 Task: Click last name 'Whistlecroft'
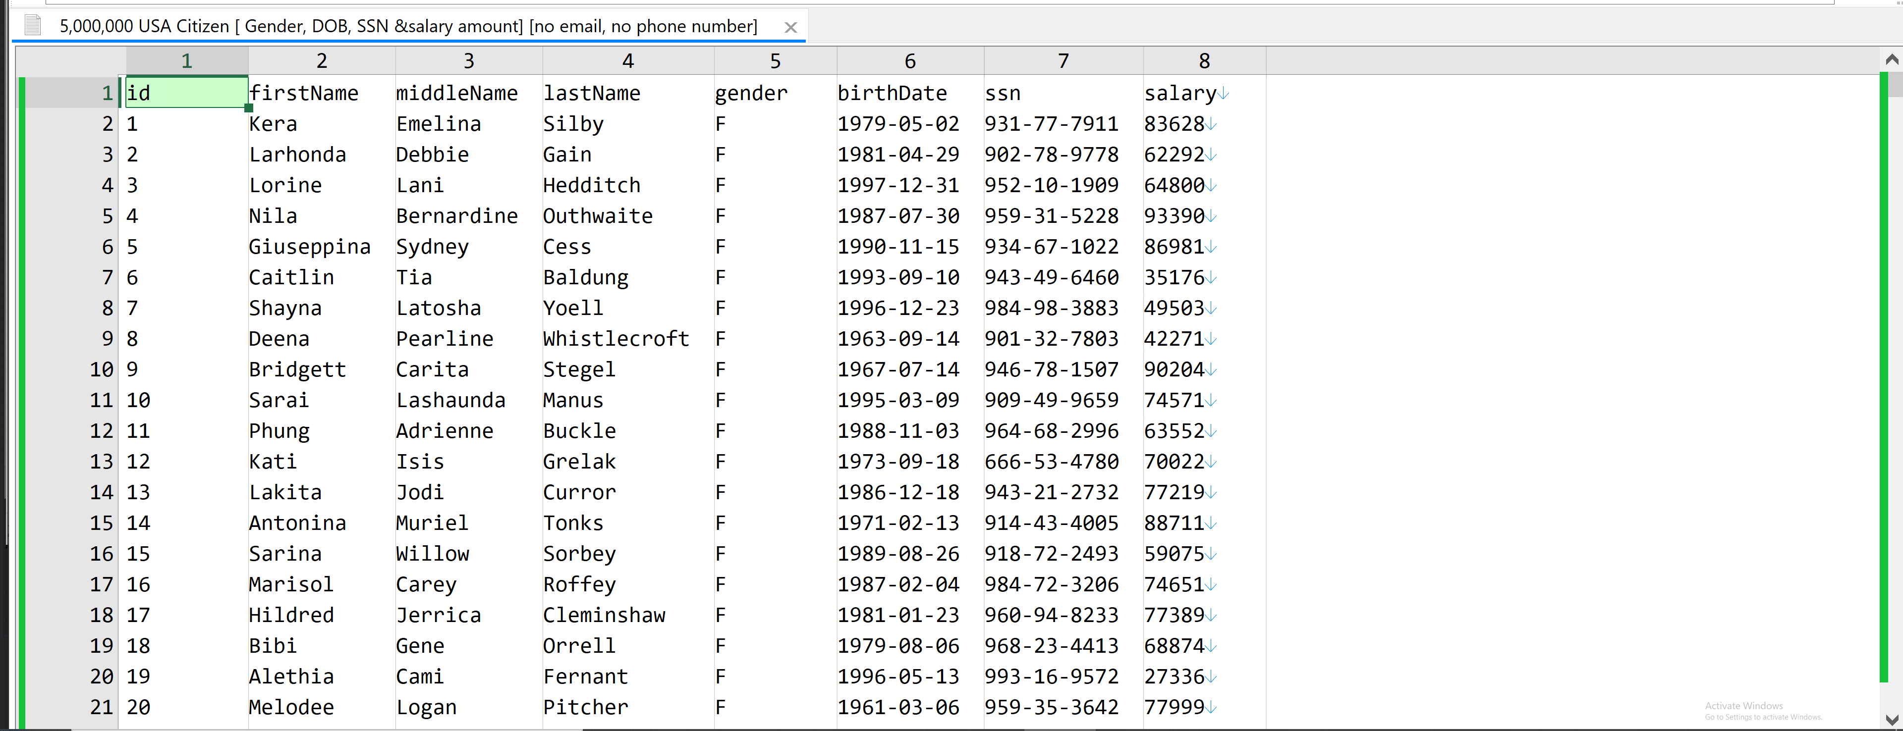pyautogui.click(x=616, y=339)
